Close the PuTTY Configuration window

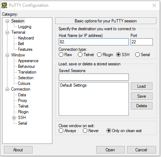pyautogui.click(x=154, y=5)
